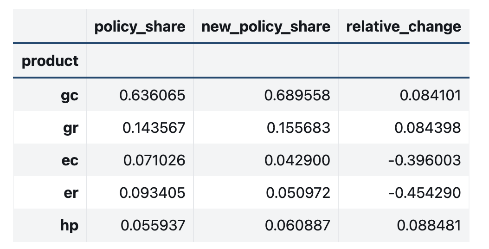The height and width of the screenshot is (249, 489).
Task: Click the 0.071026 cell in ec row
Action: point(154,160)
